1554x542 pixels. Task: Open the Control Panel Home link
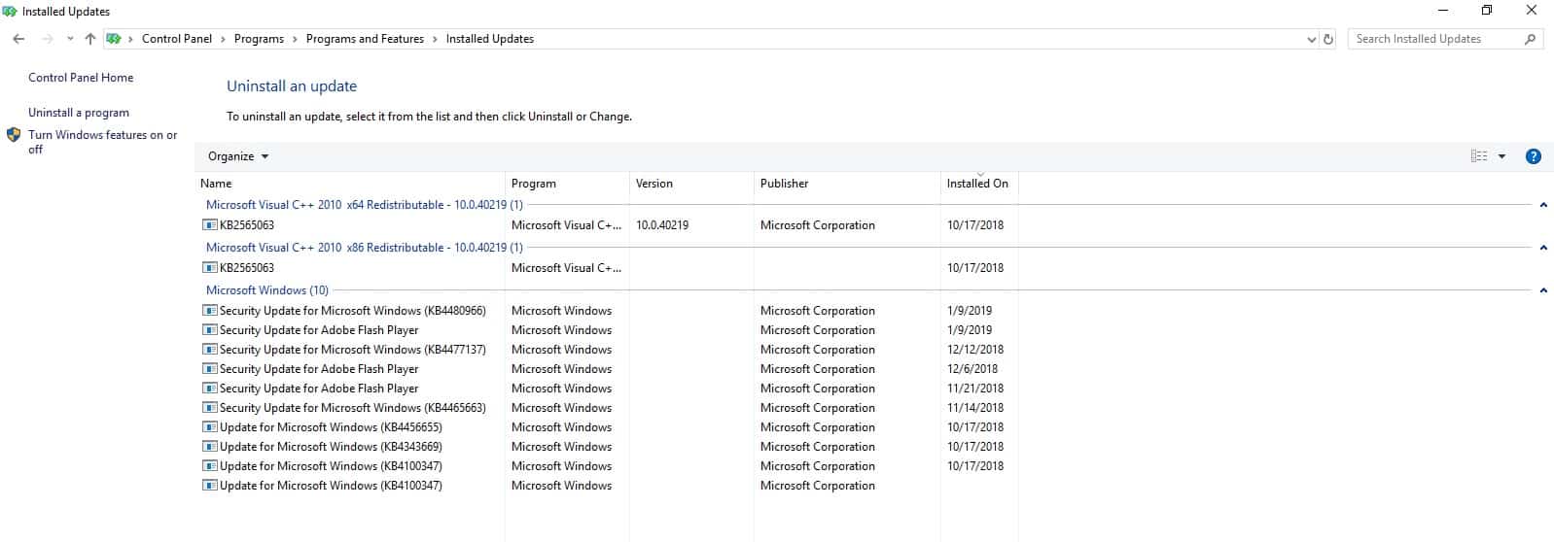click(x=81, y=78)
